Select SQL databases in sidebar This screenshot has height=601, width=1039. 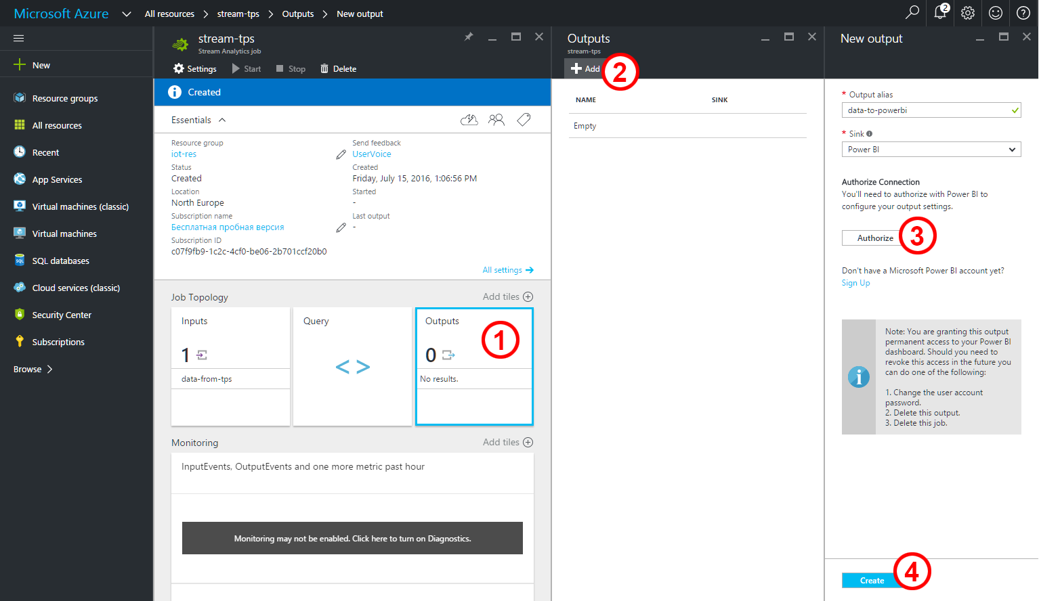point(60,261)
